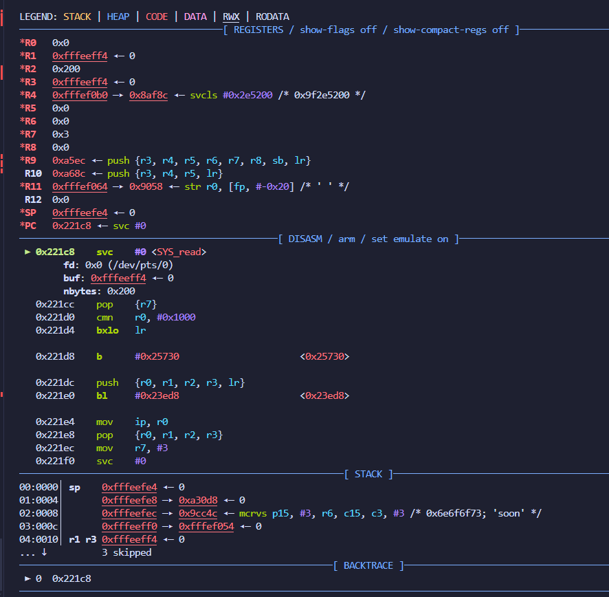This screenshot has height=597, width=609.
Task: Click the R11 address 0xfffef064
Action: point(80,186)
